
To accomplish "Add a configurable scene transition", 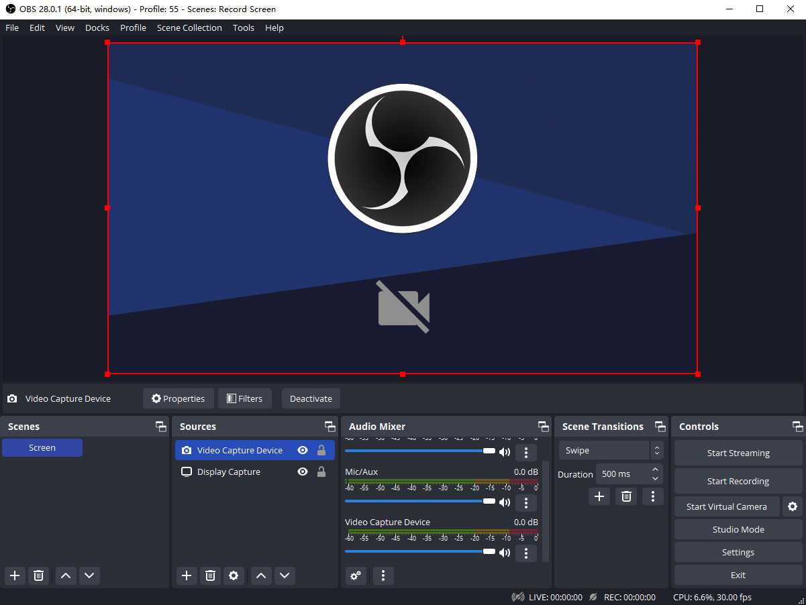I will [x=599, y=496].
